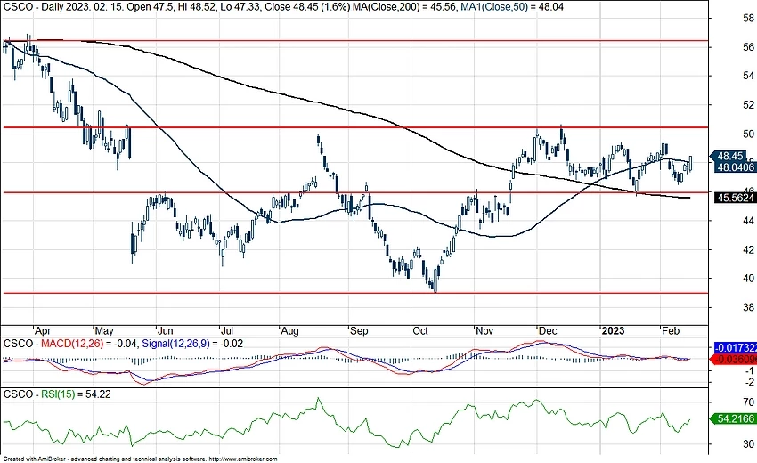Screen dimensions: 757x463
Task: Click price axis label 52
Action: [748, 104]
